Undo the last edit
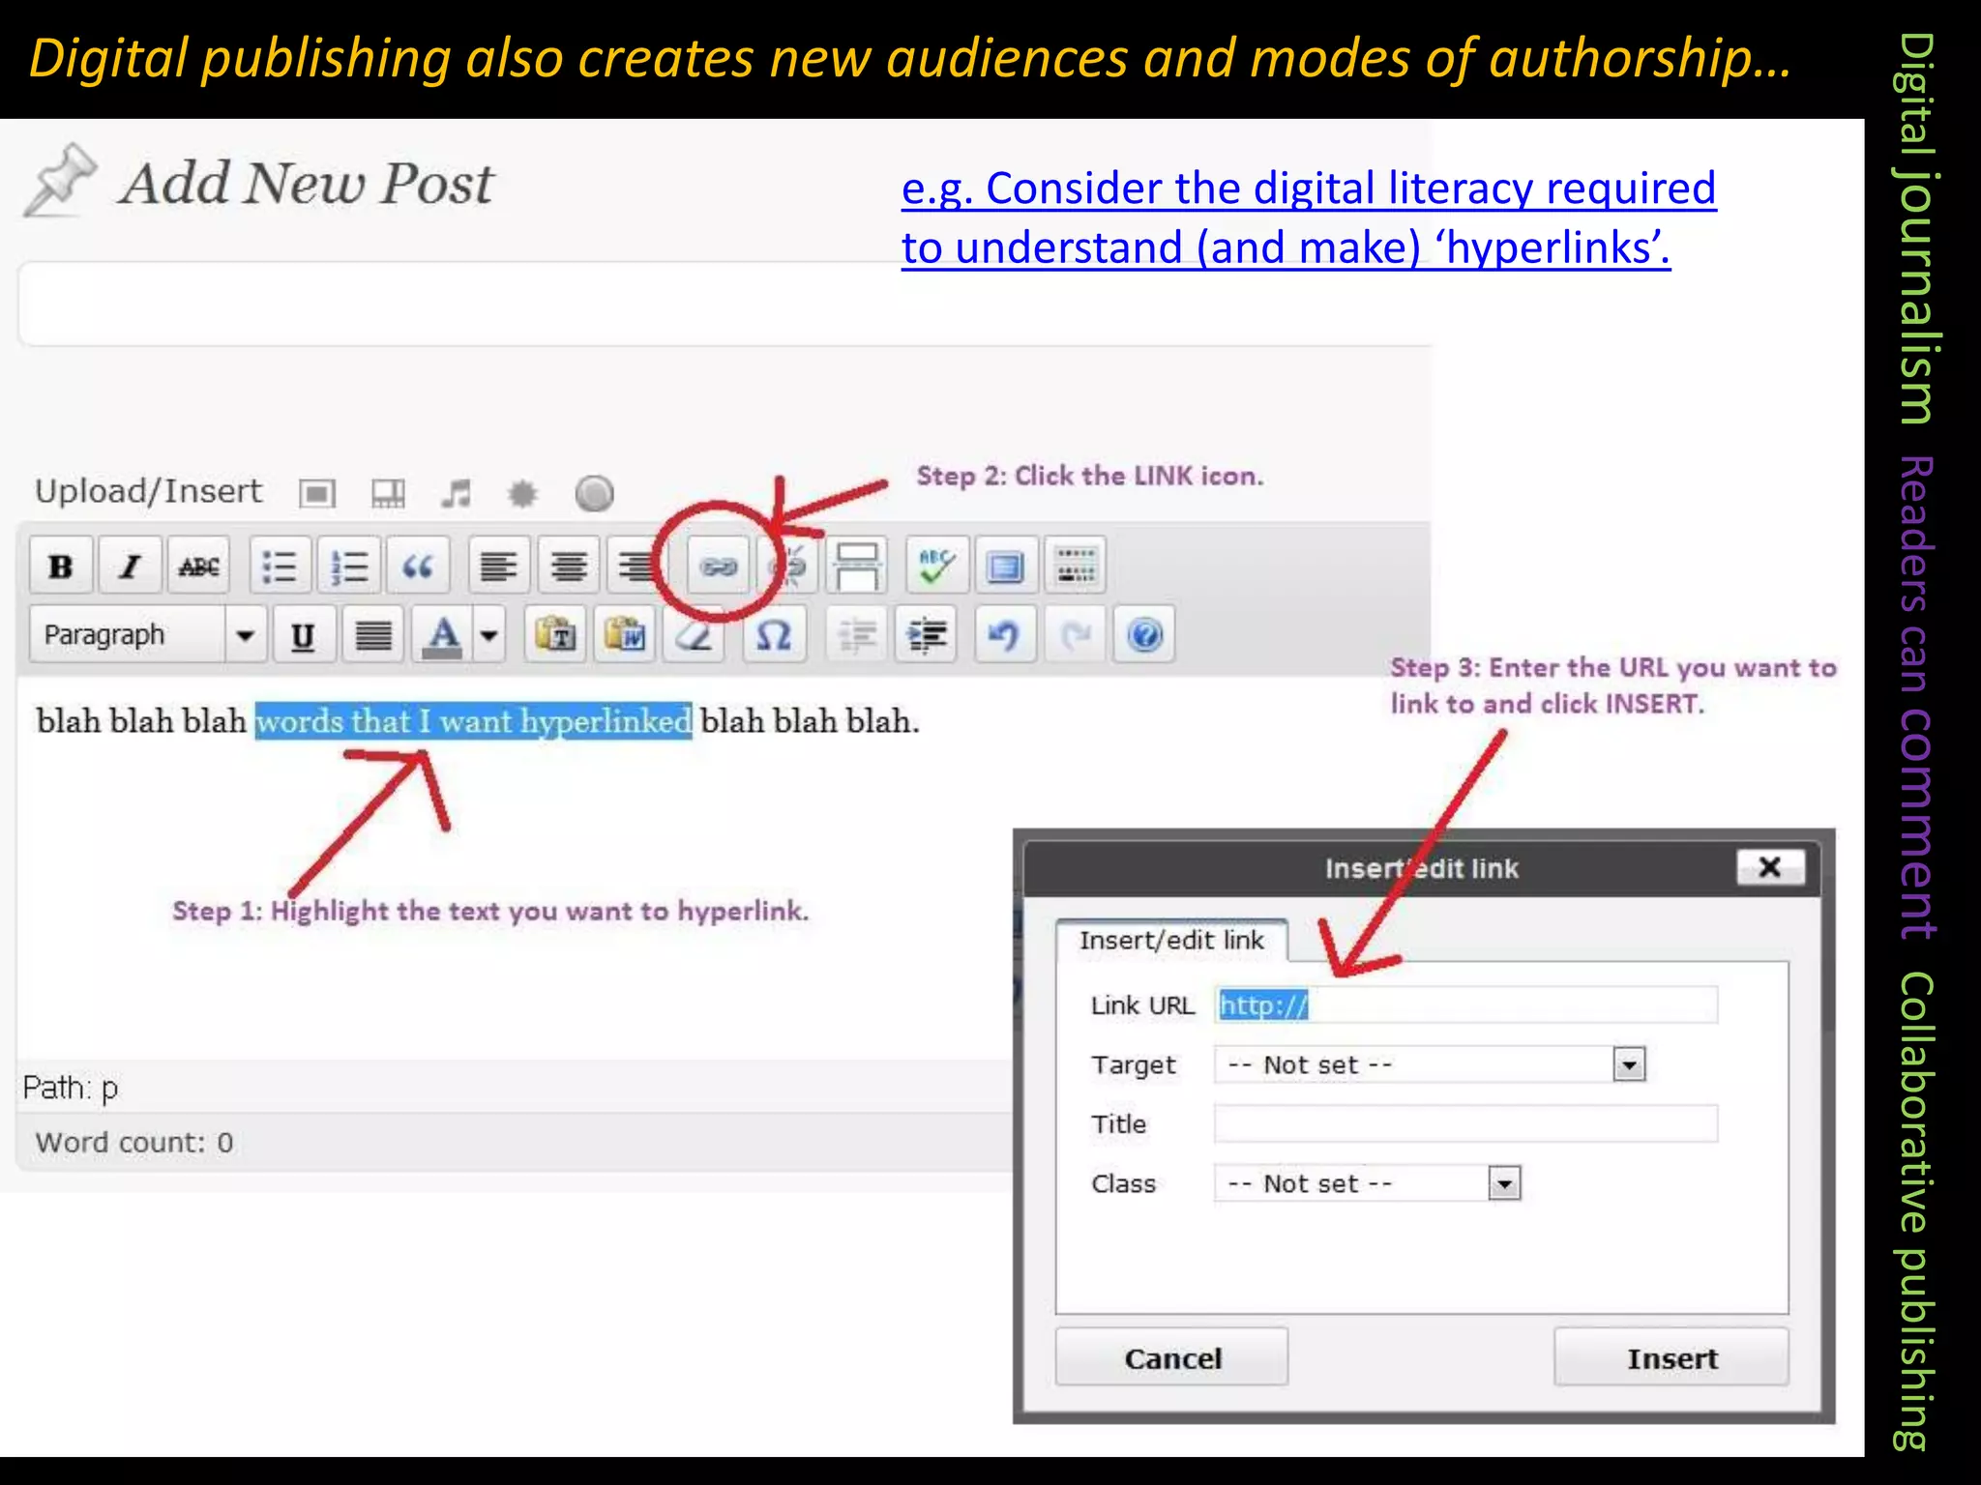 point(1006,635)
